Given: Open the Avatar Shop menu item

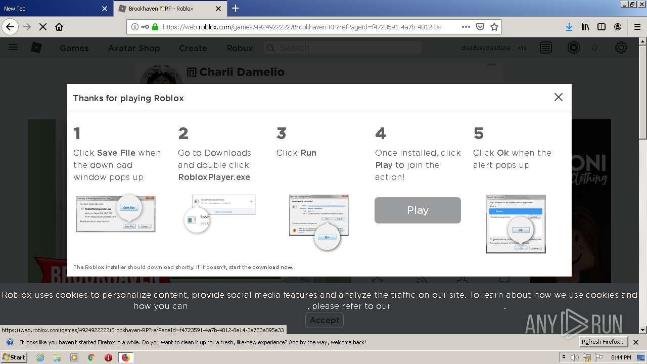Looking at the screenshot, I should (x=134, y=48).
